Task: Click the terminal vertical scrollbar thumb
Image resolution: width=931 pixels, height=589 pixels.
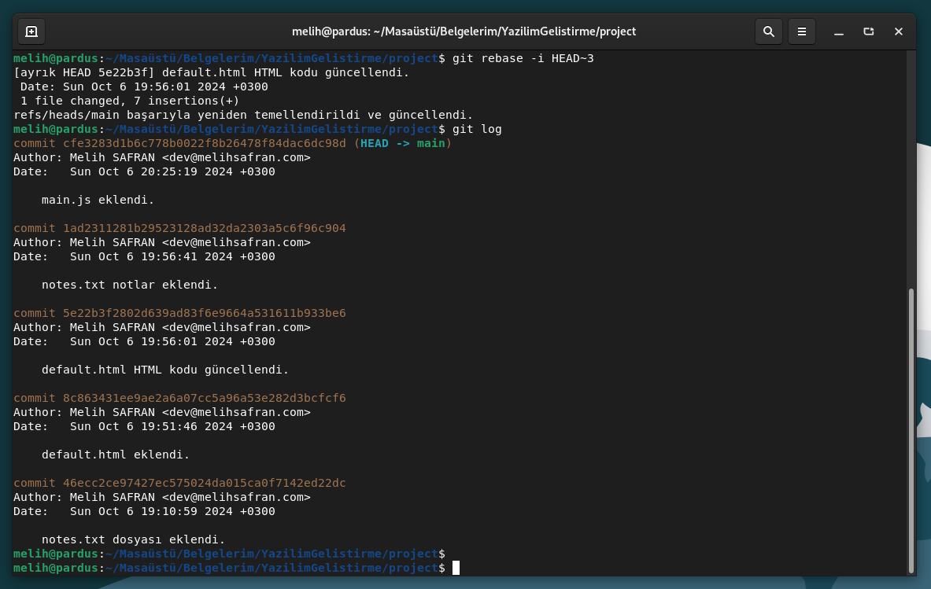Action: tap(911, 430)
